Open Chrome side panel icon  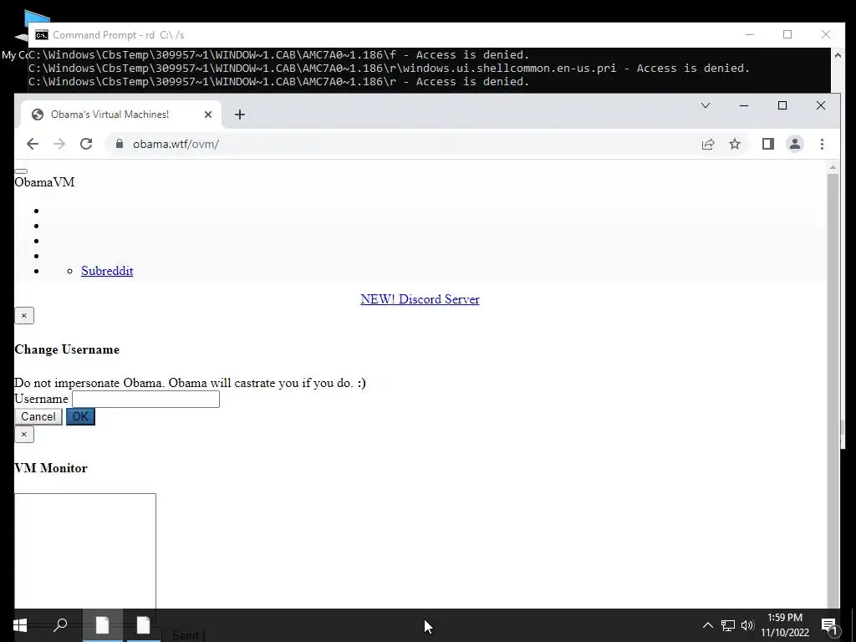[768, 144]
